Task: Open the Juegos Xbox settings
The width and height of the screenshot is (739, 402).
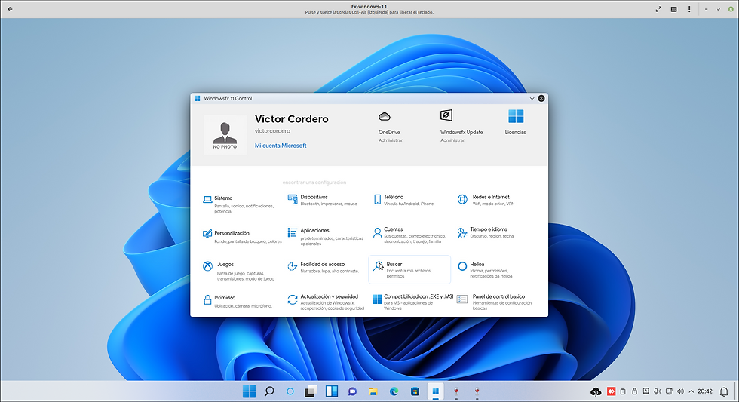Action: (225, 265)
